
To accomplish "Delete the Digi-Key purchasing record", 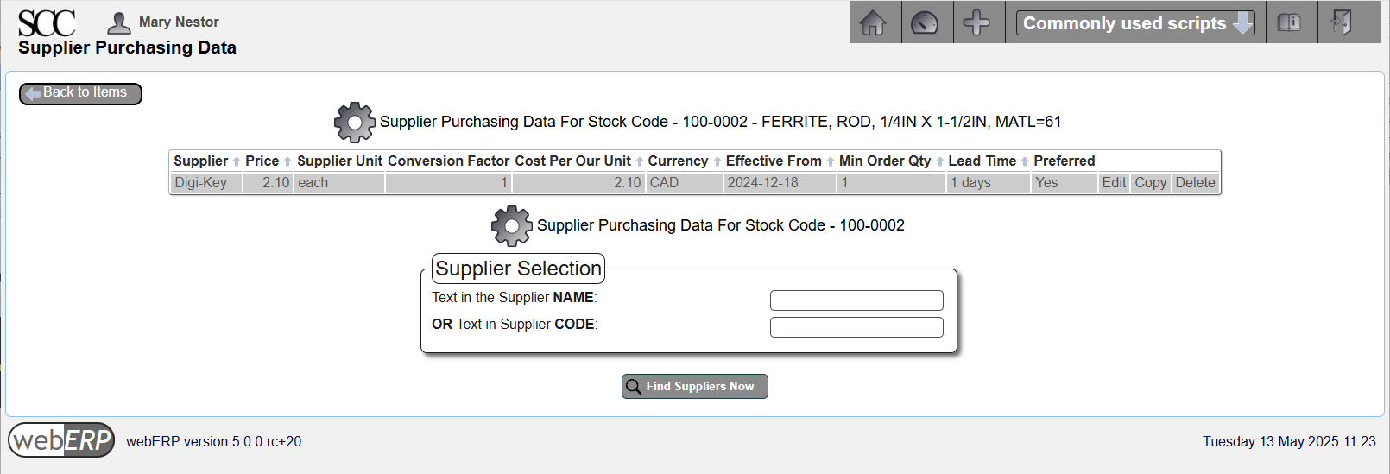I will pyautogui.click(x=1195, y=183).
